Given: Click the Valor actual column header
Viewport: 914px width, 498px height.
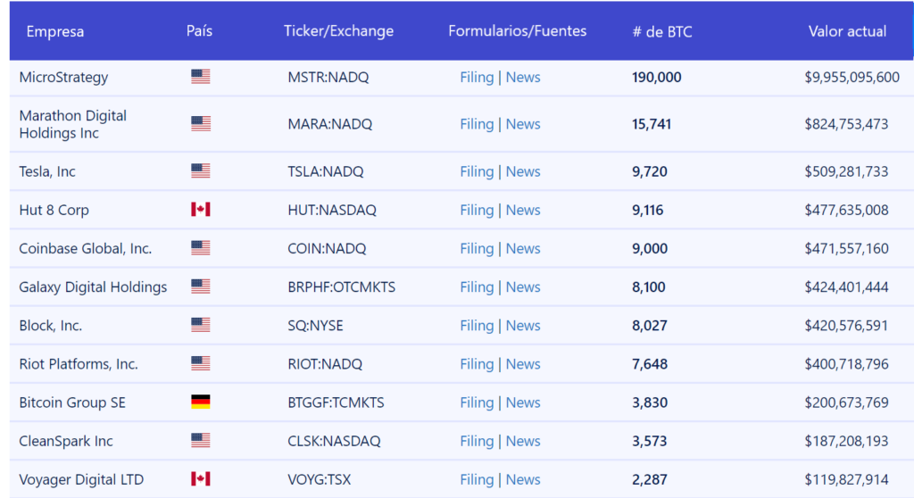Looking at the screenshot, I should point(847,31).
